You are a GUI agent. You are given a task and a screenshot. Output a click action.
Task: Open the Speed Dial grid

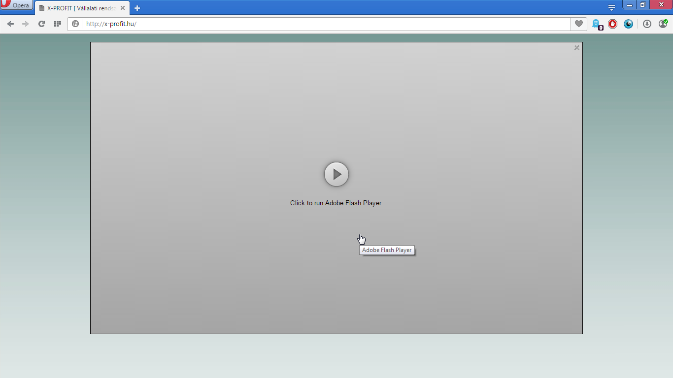[x=57, y=24]
